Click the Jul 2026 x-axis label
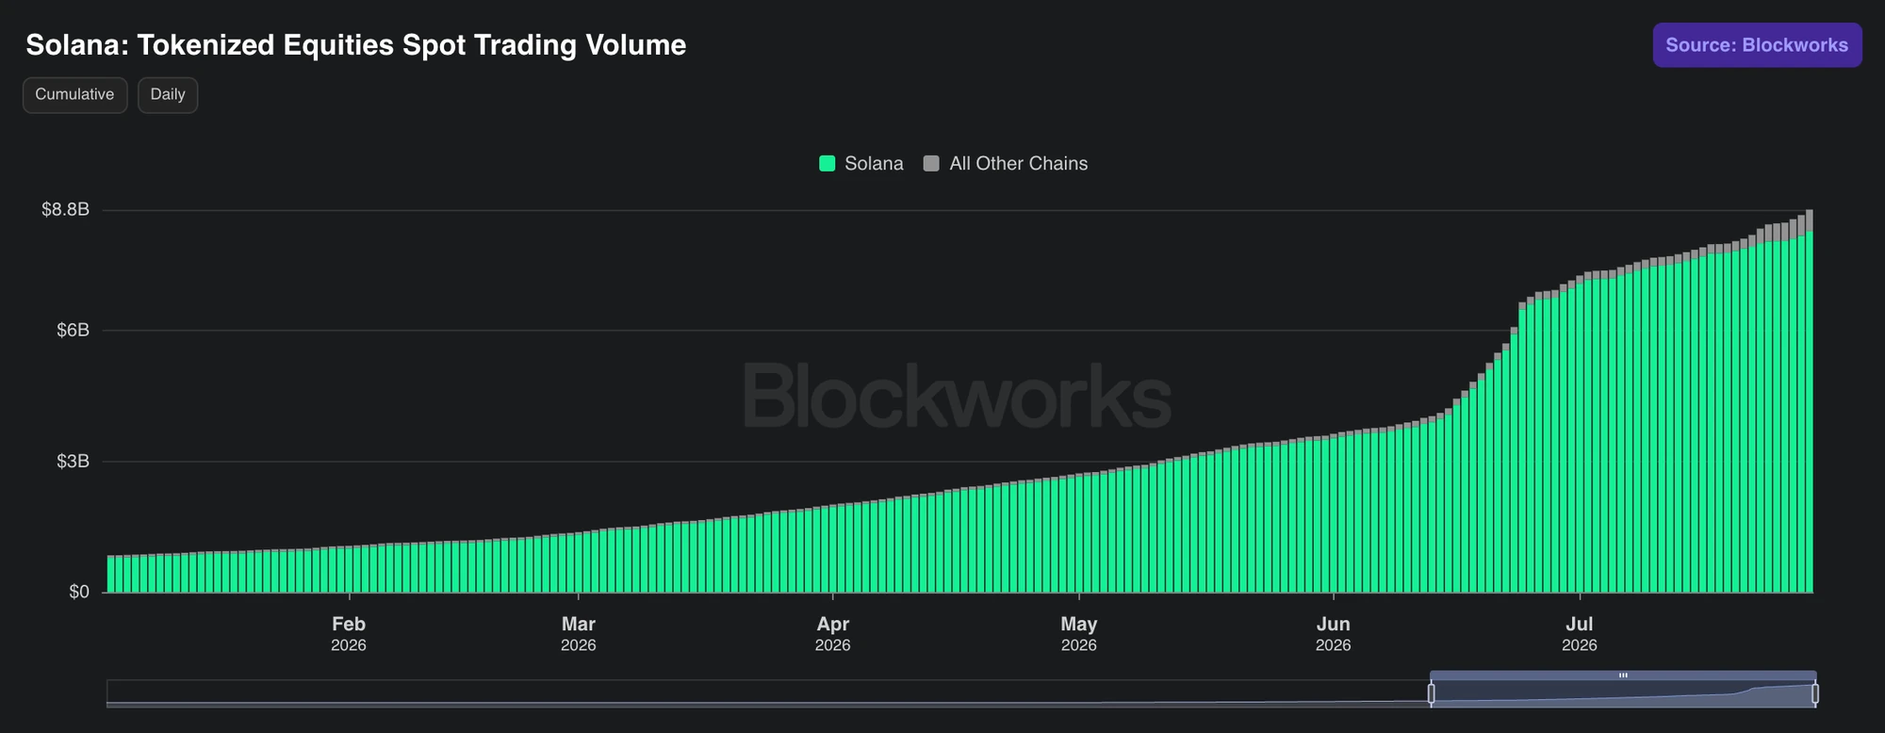 (x=1580, y=634)
